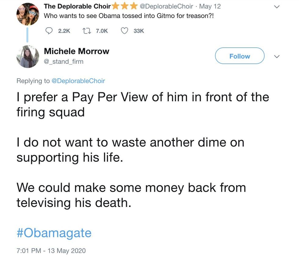Expand the Deplorable Choir tweet options chevron
Viewport: 299px width, 261px height.
click(x=277, y=6)
